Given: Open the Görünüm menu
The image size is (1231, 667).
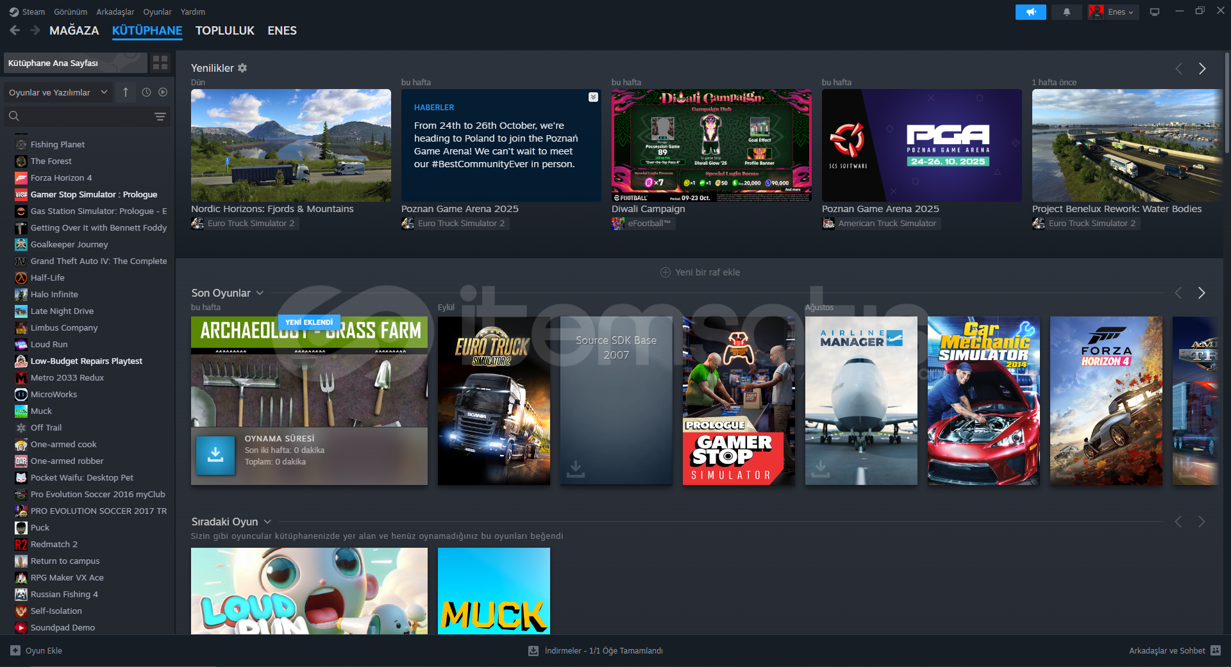Looking at the screenshot, I should (x=71, y=12).
